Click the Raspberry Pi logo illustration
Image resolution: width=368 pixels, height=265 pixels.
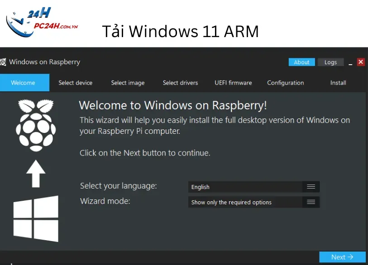(35, 125)
